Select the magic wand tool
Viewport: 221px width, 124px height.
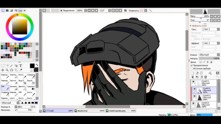pos(11,66)
